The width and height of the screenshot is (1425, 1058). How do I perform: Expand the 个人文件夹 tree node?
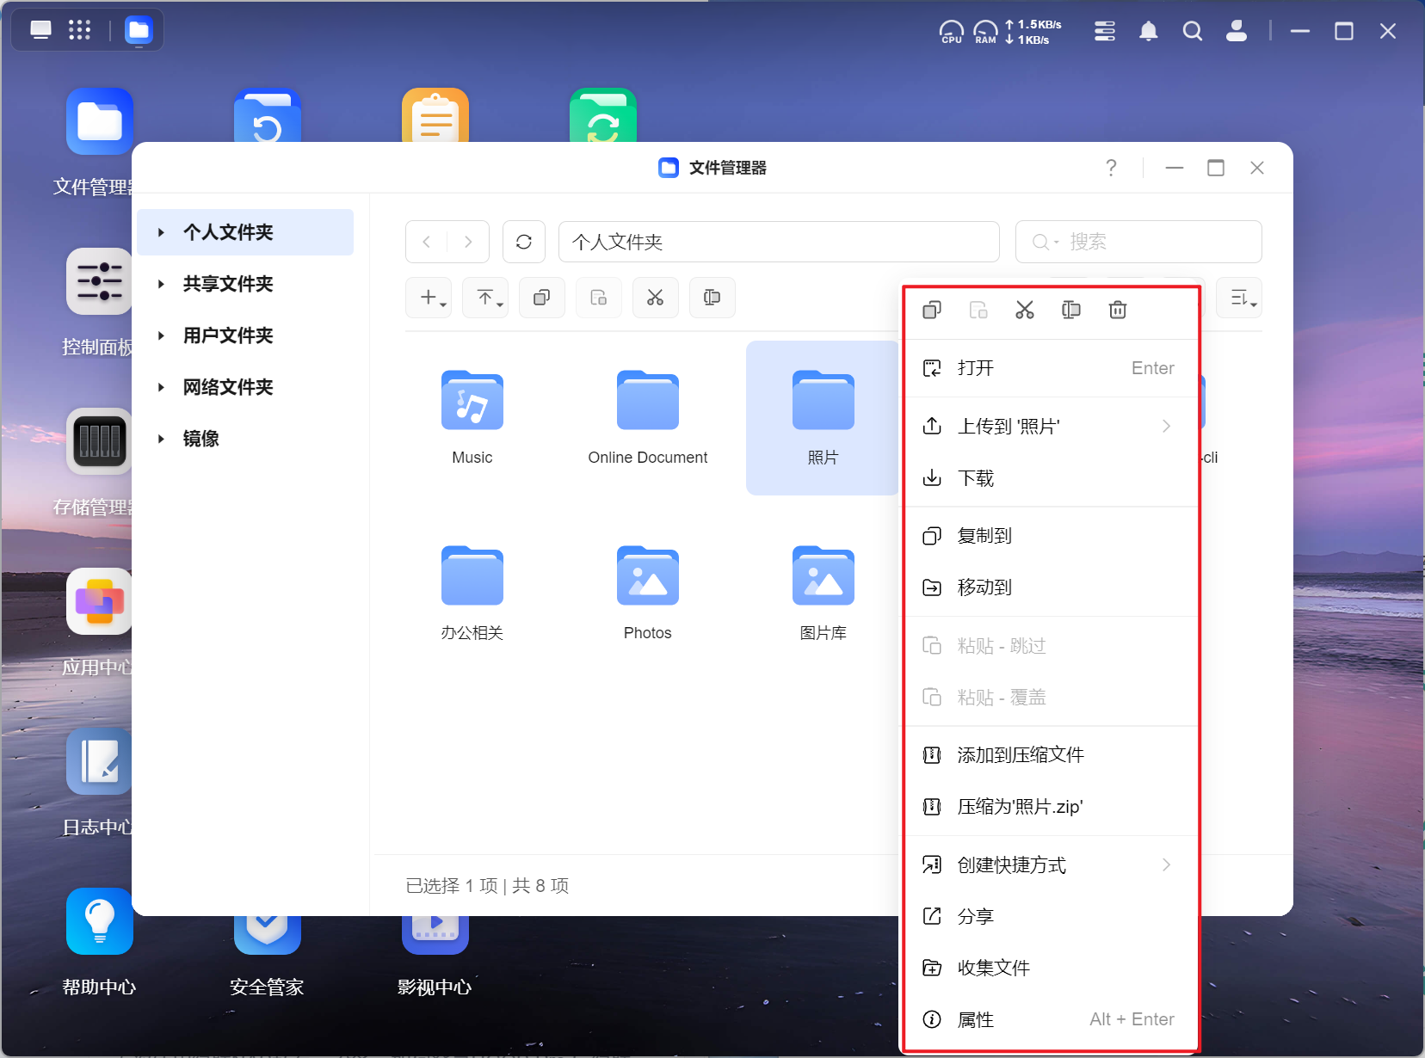[x=161, y=232]
